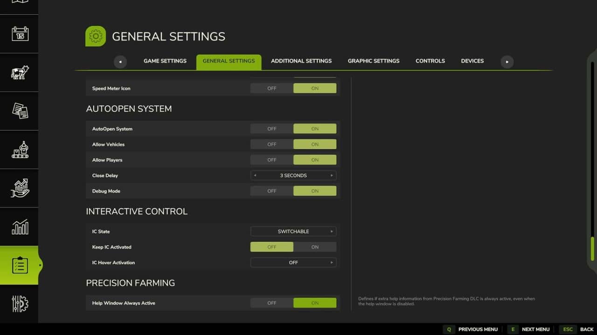Open the calendar menu in the sidebar
The image size is (597, 335).
click(19, 33)
